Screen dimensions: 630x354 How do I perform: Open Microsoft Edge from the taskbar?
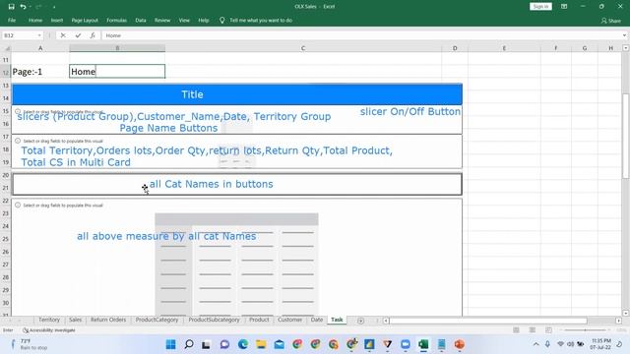[x=243, y=344]
